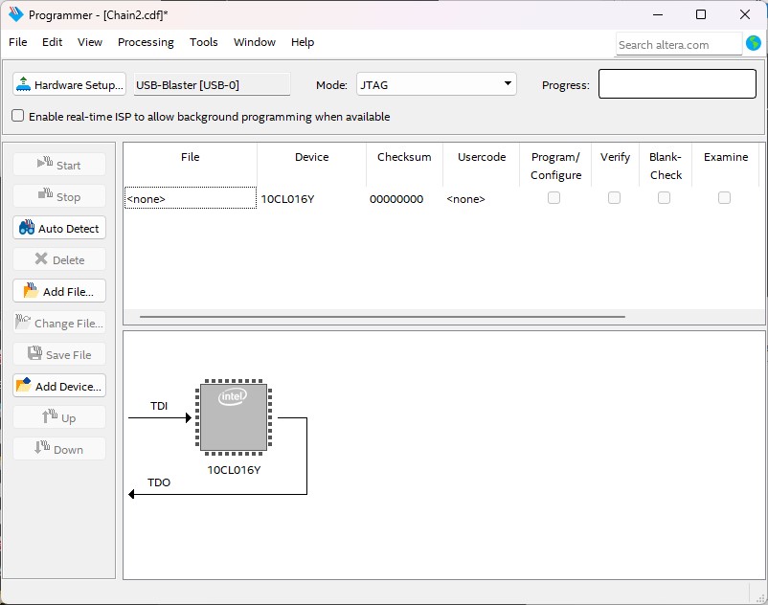Click the TDO label in chain diagram

pyautogui.click(x=159, y=482)
